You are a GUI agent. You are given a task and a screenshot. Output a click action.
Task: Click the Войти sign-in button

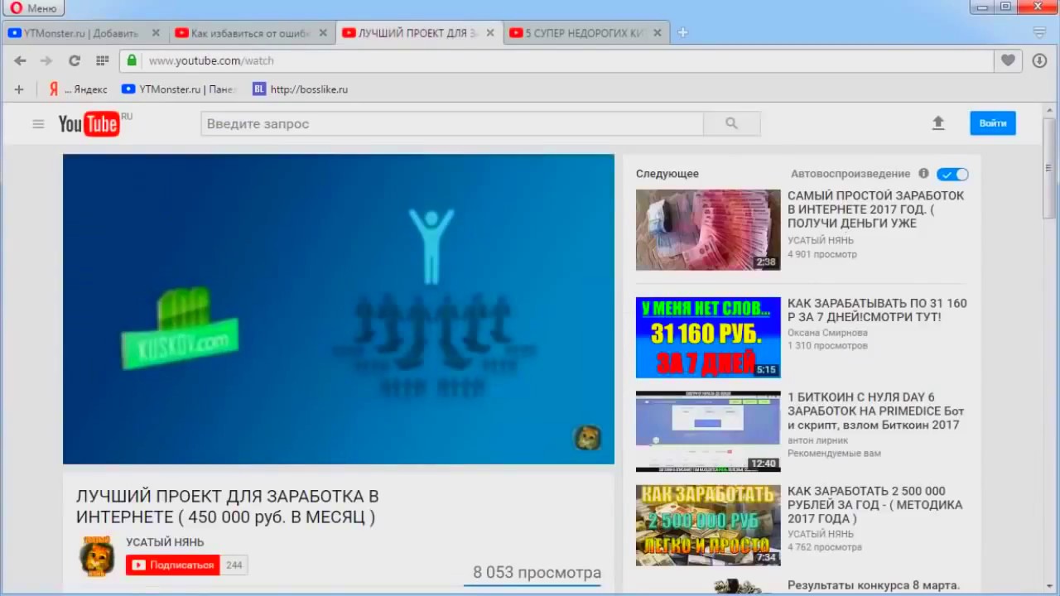(x=993, y=123)
